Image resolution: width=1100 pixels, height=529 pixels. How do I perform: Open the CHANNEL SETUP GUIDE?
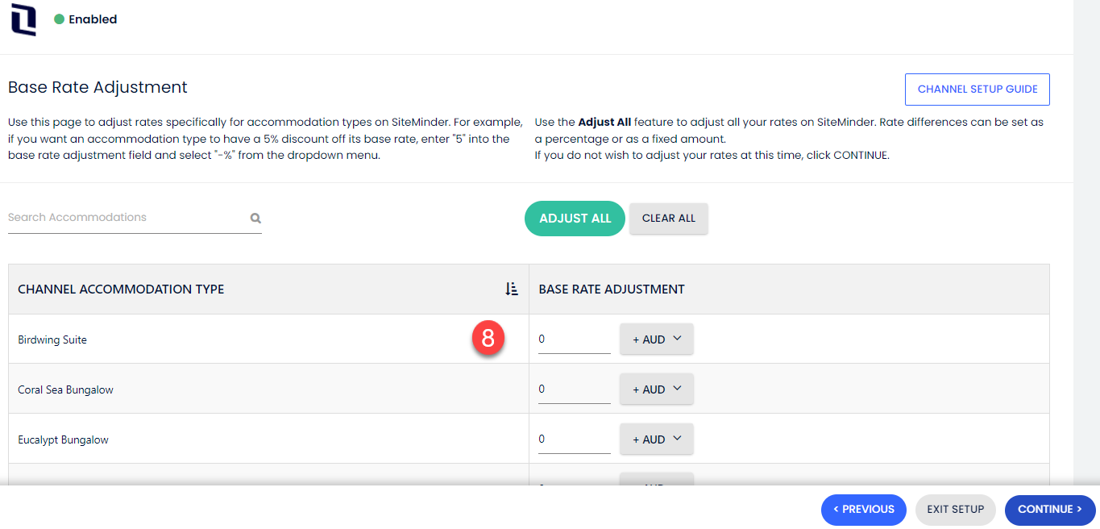(x=977, y=89)
